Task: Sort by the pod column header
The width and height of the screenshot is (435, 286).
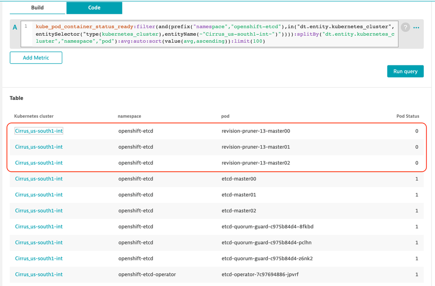Action: [x=225, y=116]
